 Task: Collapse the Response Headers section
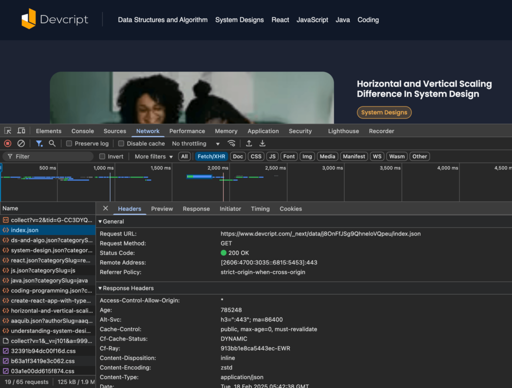tap(100, 288)
